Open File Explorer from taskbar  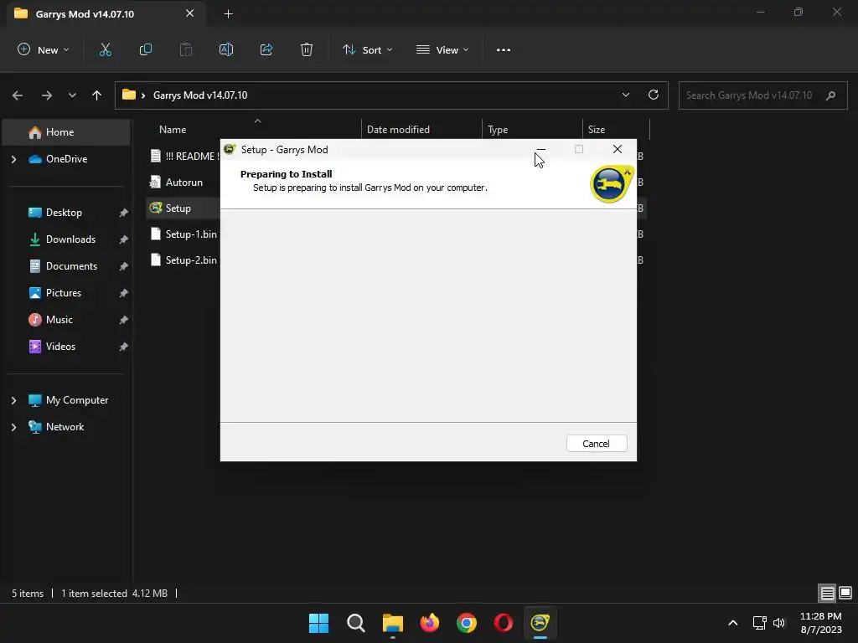pyautogui.click(x=393, y=623)
